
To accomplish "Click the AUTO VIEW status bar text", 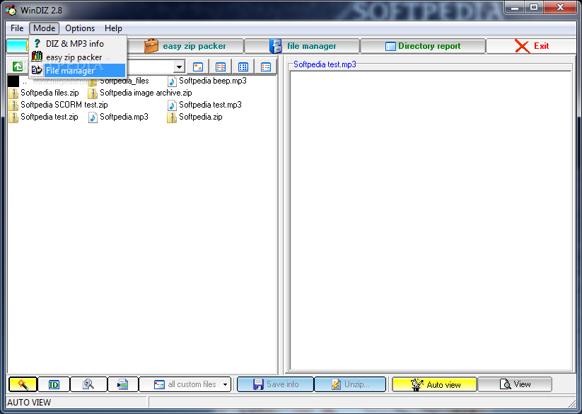I will click(29, 403).
